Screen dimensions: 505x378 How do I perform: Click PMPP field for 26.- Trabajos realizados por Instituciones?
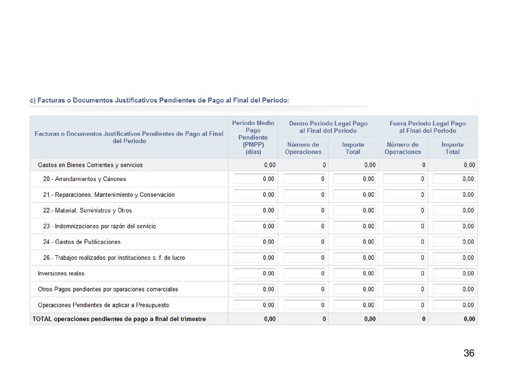point(254,257)
